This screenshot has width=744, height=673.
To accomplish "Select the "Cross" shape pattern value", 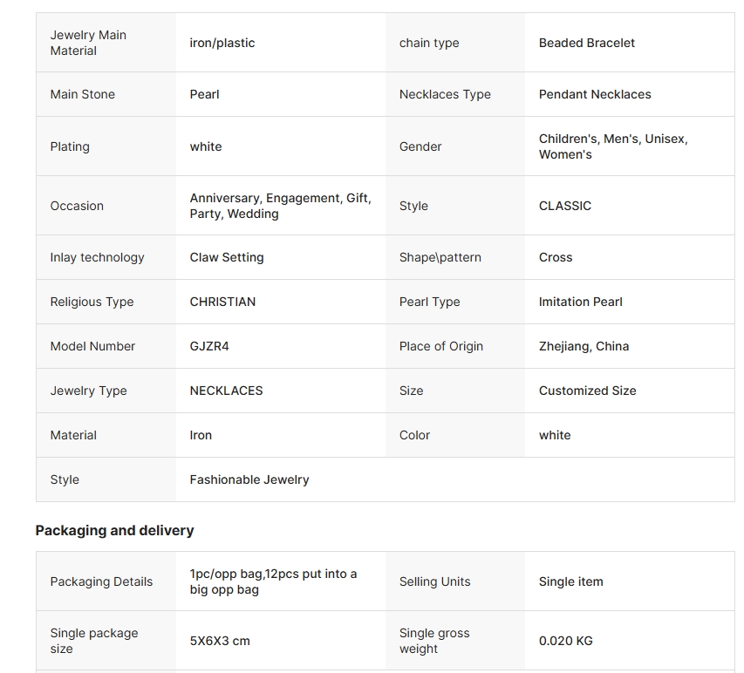I will (x=556, y=257).
